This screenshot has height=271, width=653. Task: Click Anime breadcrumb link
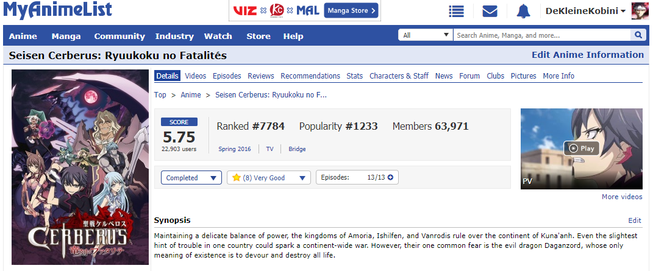tap(191, 95)
